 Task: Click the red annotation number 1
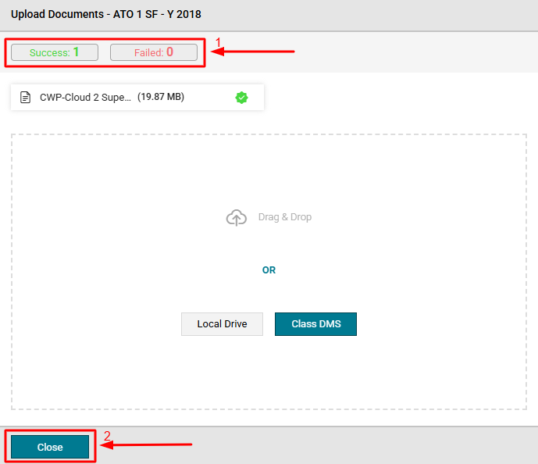pos(219,41)
